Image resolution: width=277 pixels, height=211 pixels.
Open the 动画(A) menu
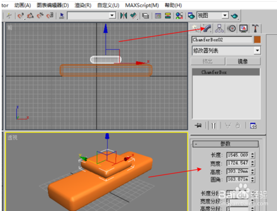23,5
